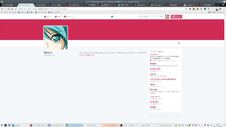The image size is (226, 127).
Task: Click the clipboard tray icon
Action: pos(205,125)
